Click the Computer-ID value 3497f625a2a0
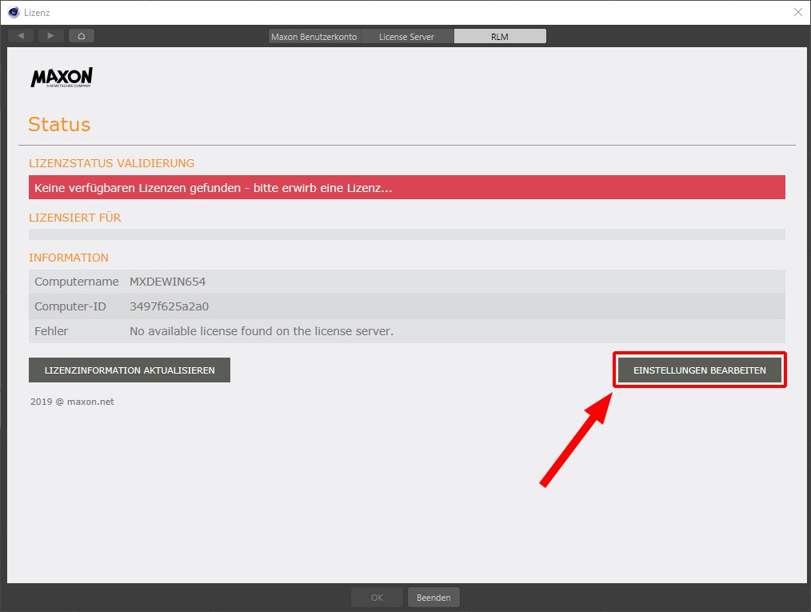811x612 pixels. click(x=169, y=306)
